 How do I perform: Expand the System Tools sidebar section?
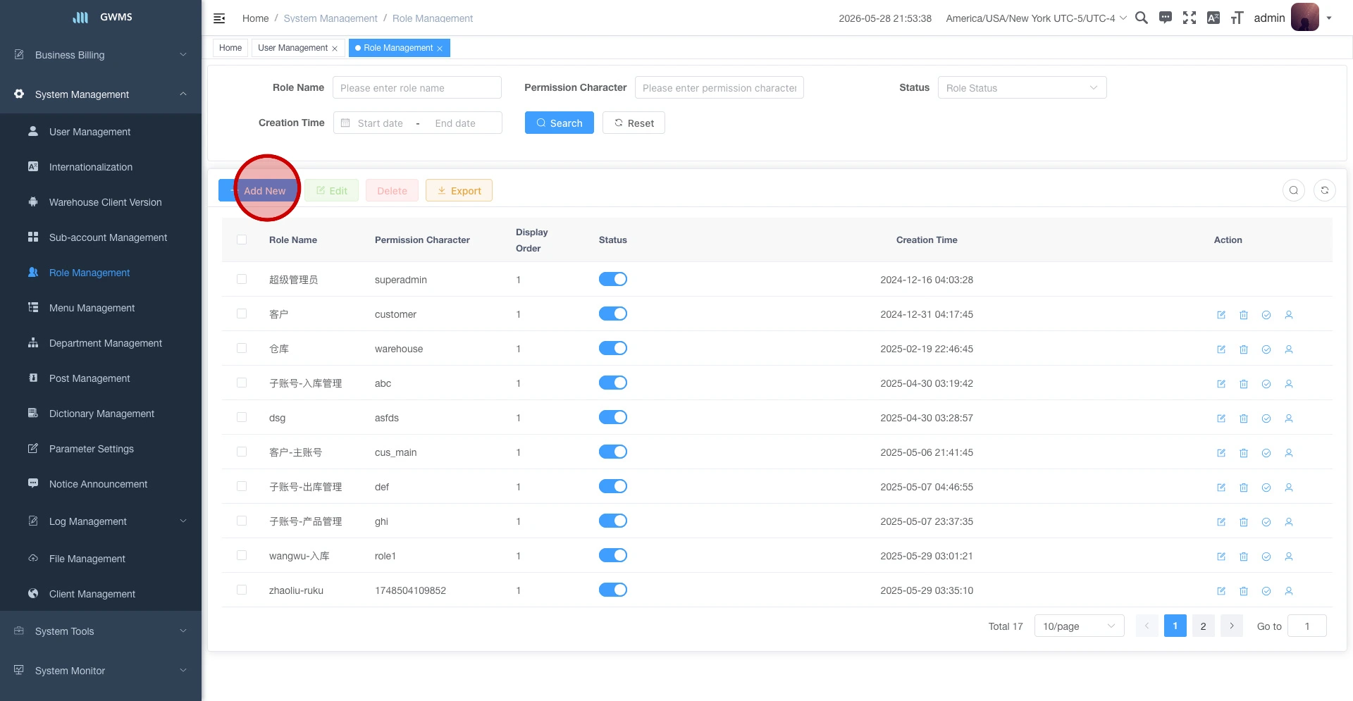click(101, 631)
